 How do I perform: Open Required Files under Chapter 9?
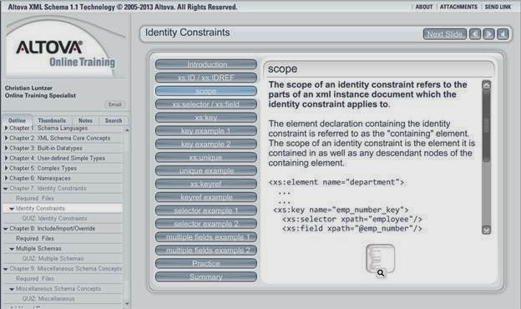[x=35, y=278]
